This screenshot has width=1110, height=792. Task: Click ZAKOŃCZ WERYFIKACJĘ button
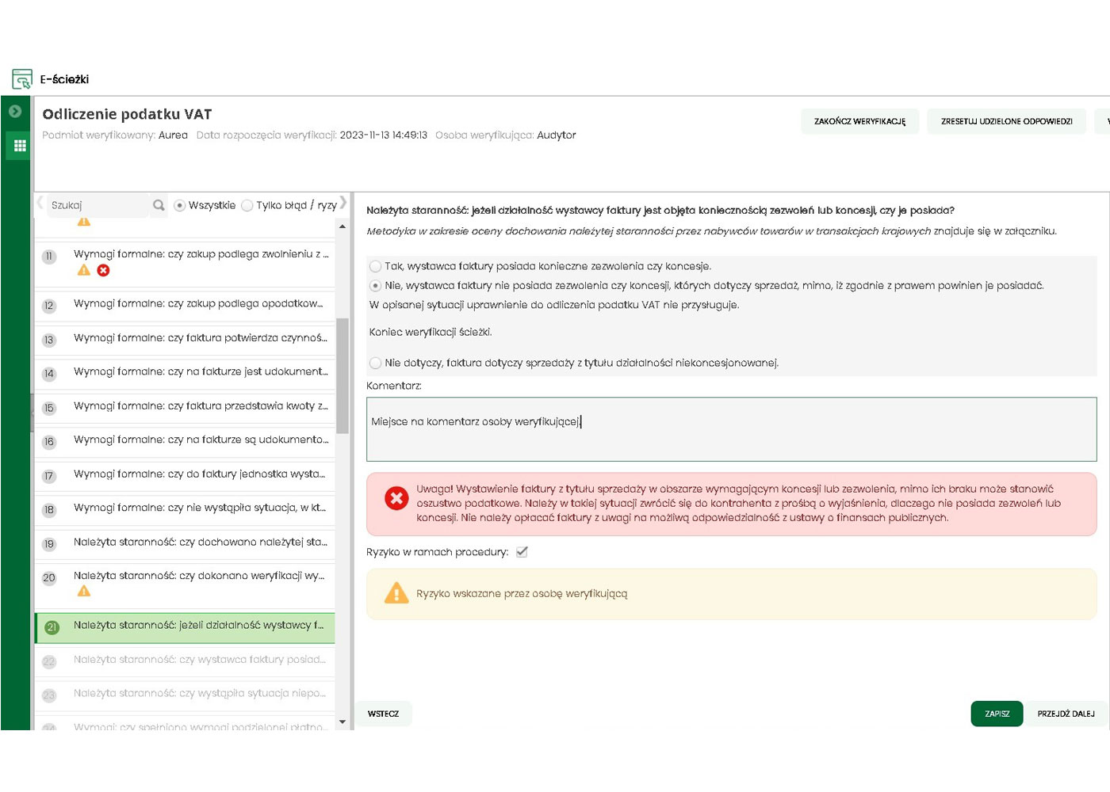pyautogui.click(x=859, y=121)
